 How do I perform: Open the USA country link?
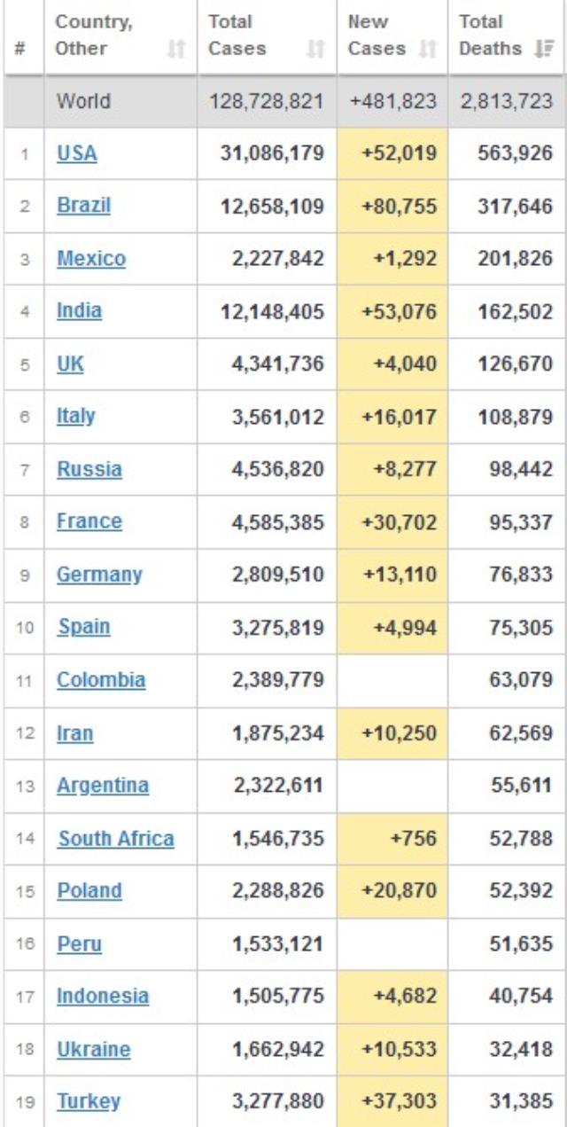point(77,153)
